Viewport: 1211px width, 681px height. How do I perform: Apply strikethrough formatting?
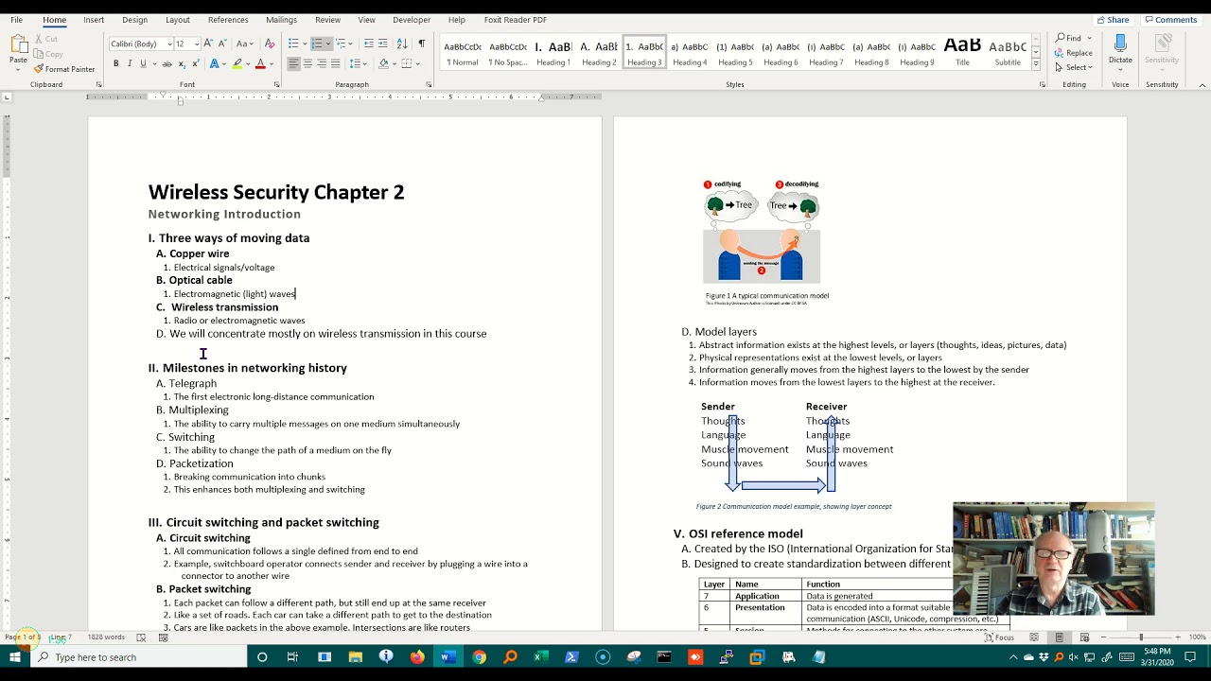point(167,63)
